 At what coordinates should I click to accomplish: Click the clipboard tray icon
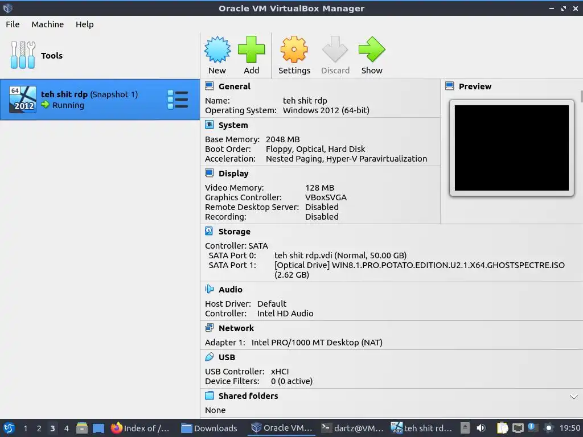coord(502,428)
